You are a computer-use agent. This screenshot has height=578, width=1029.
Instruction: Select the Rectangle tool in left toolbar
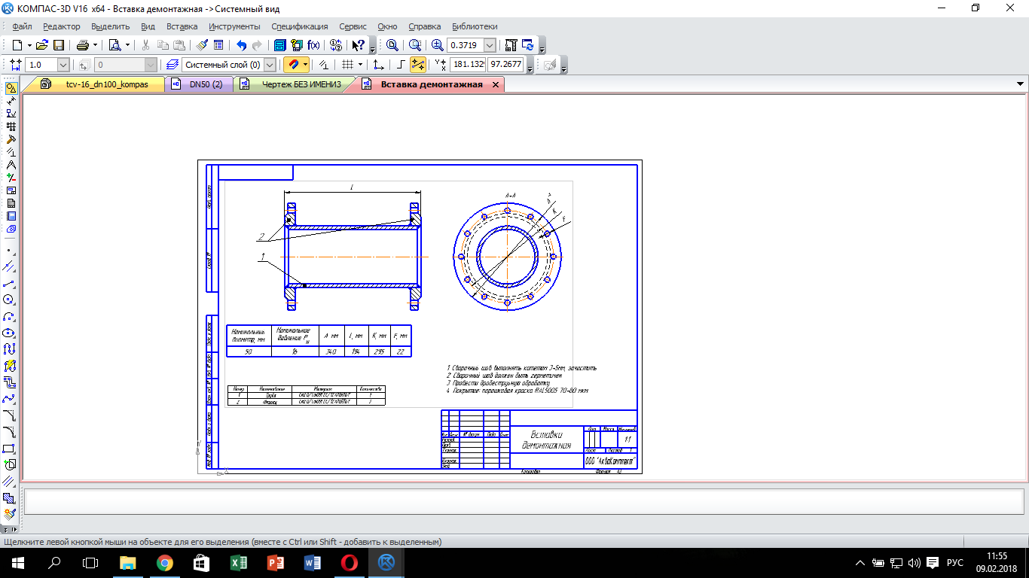point(9,449)
